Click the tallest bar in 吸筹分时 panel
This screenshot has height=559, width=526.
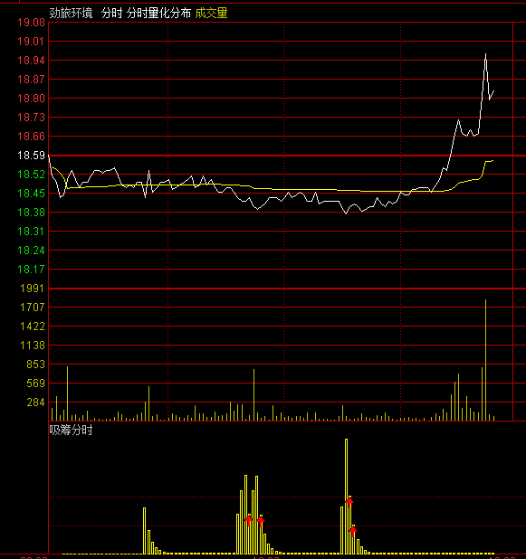[x=346, y=497]
